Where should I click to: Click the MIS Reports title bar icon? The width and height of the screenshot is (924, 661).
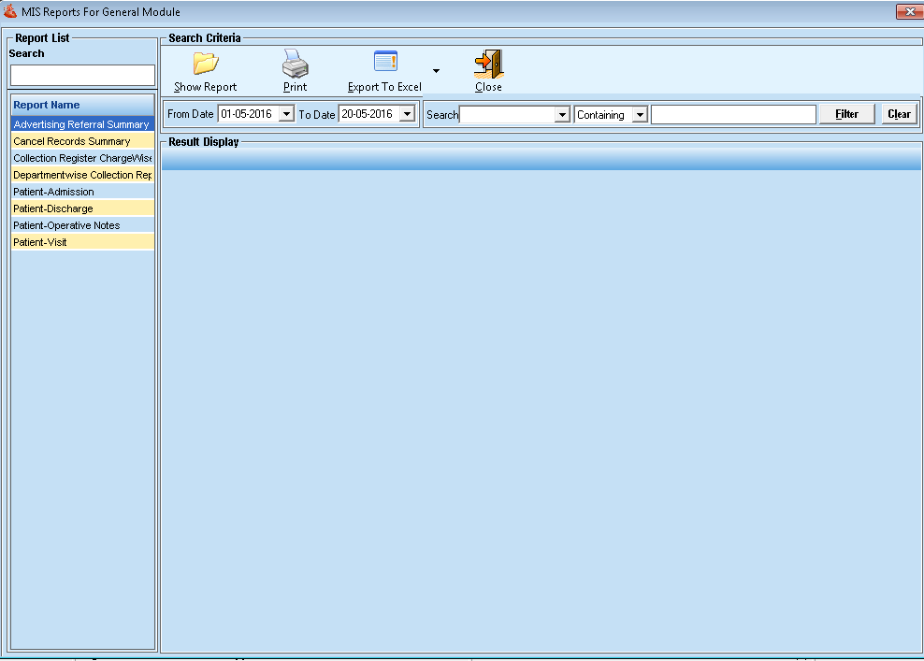pos(9,10)
